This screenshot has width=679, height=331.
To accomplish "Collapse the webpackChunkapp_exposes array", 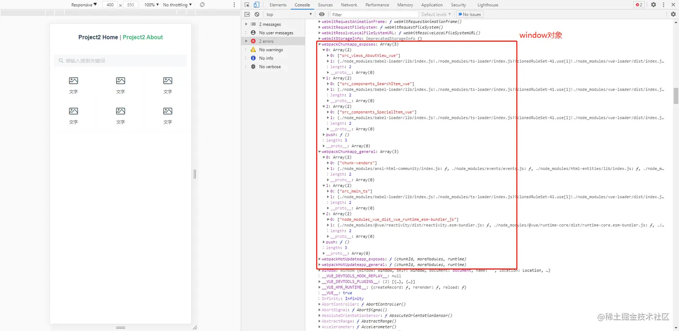I will point(320,44).
